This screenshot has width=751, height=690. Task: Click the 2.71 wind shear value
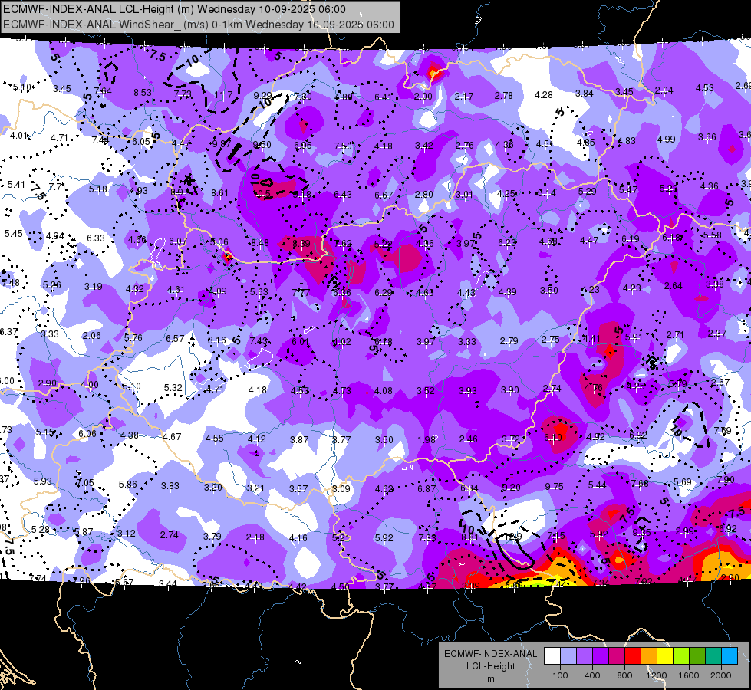click(x=675, y=334)
